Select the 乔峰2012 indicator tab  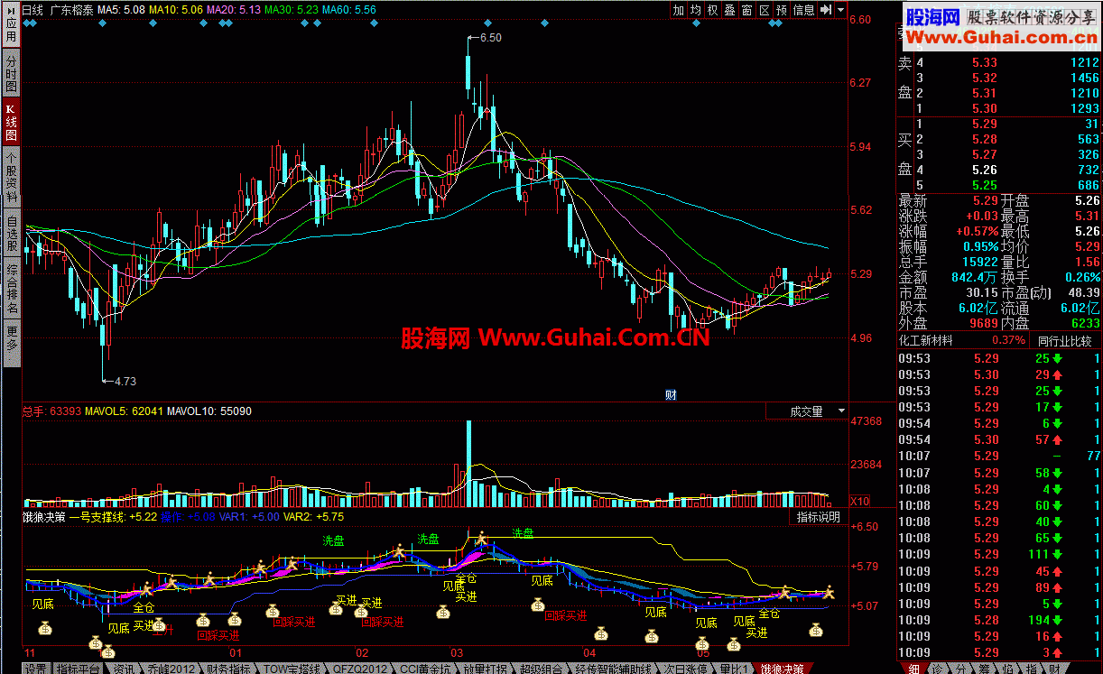pos(170,668)
